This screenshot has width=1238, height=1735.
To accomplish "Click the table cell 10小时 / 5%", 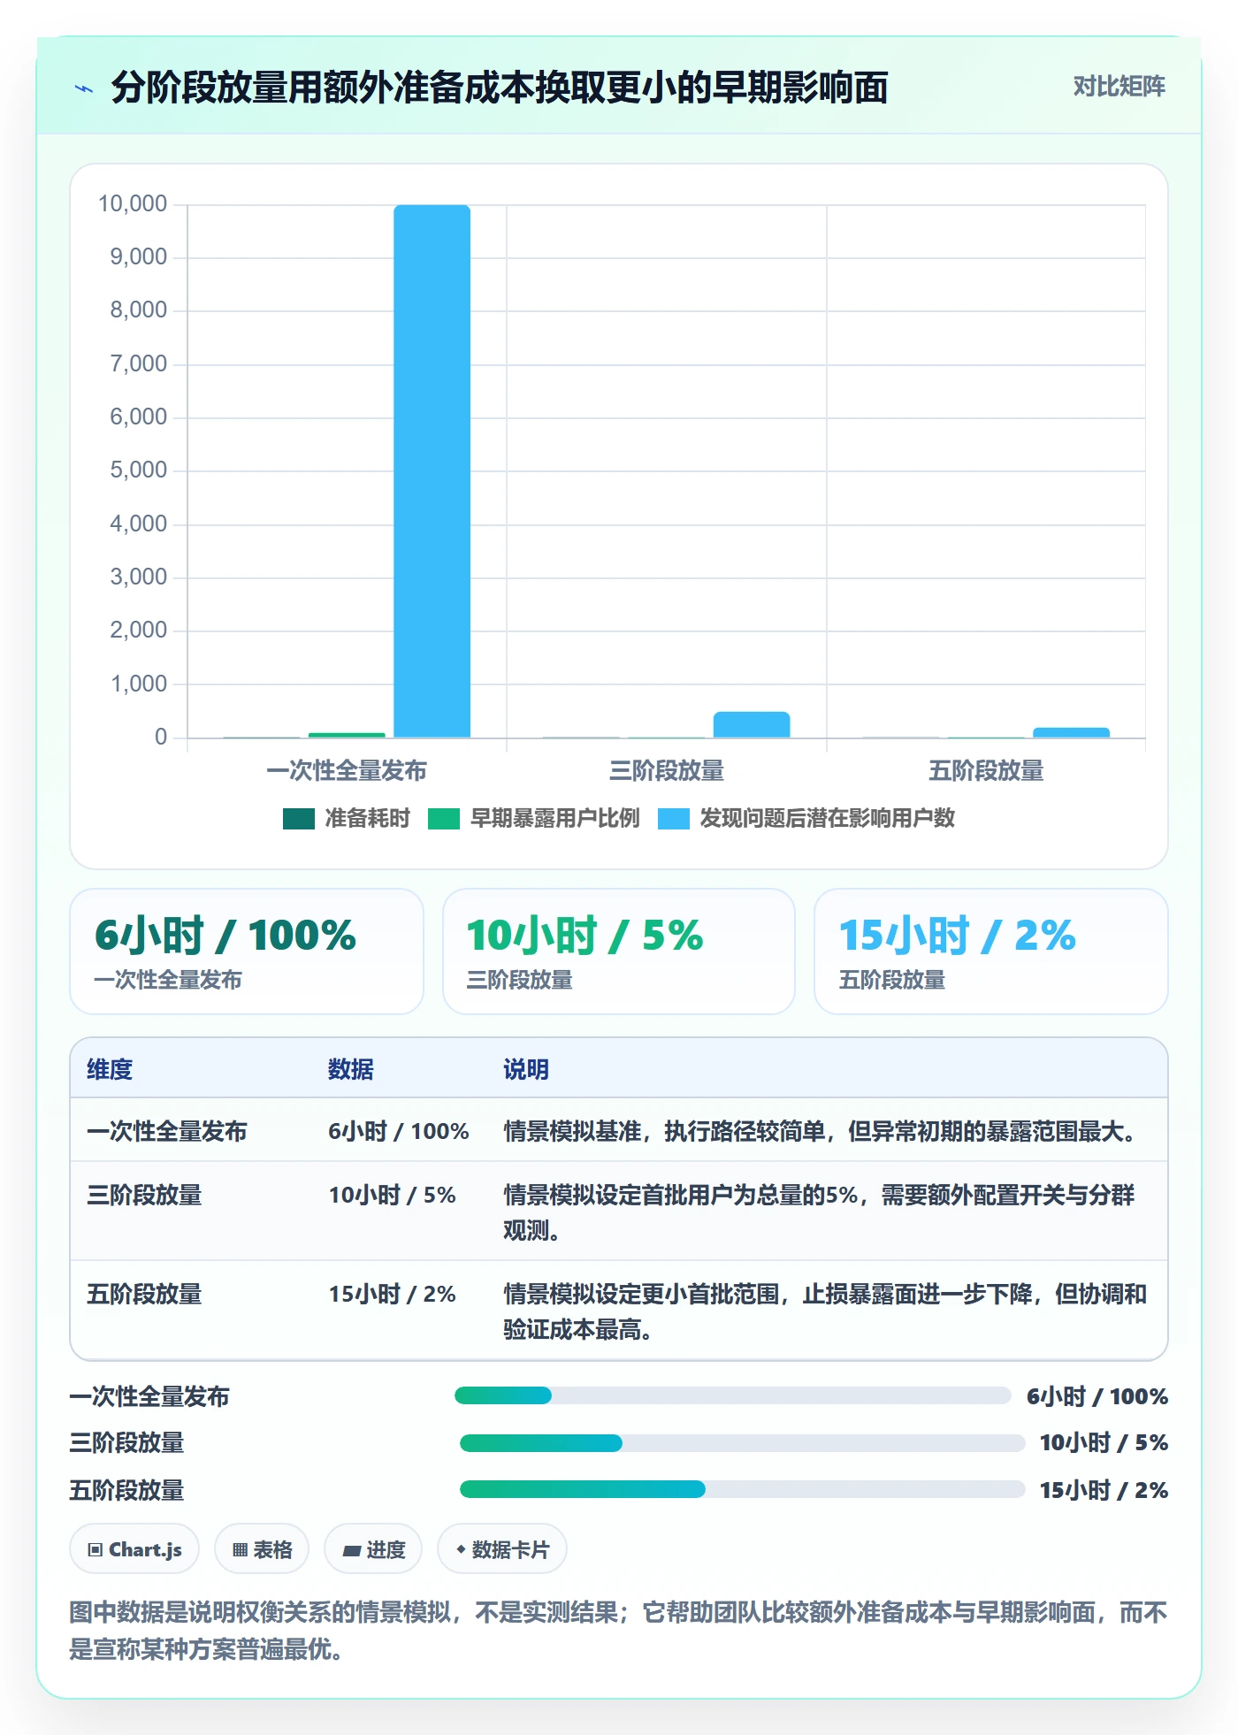I will pyautogui.click(x=393, y=1195).
